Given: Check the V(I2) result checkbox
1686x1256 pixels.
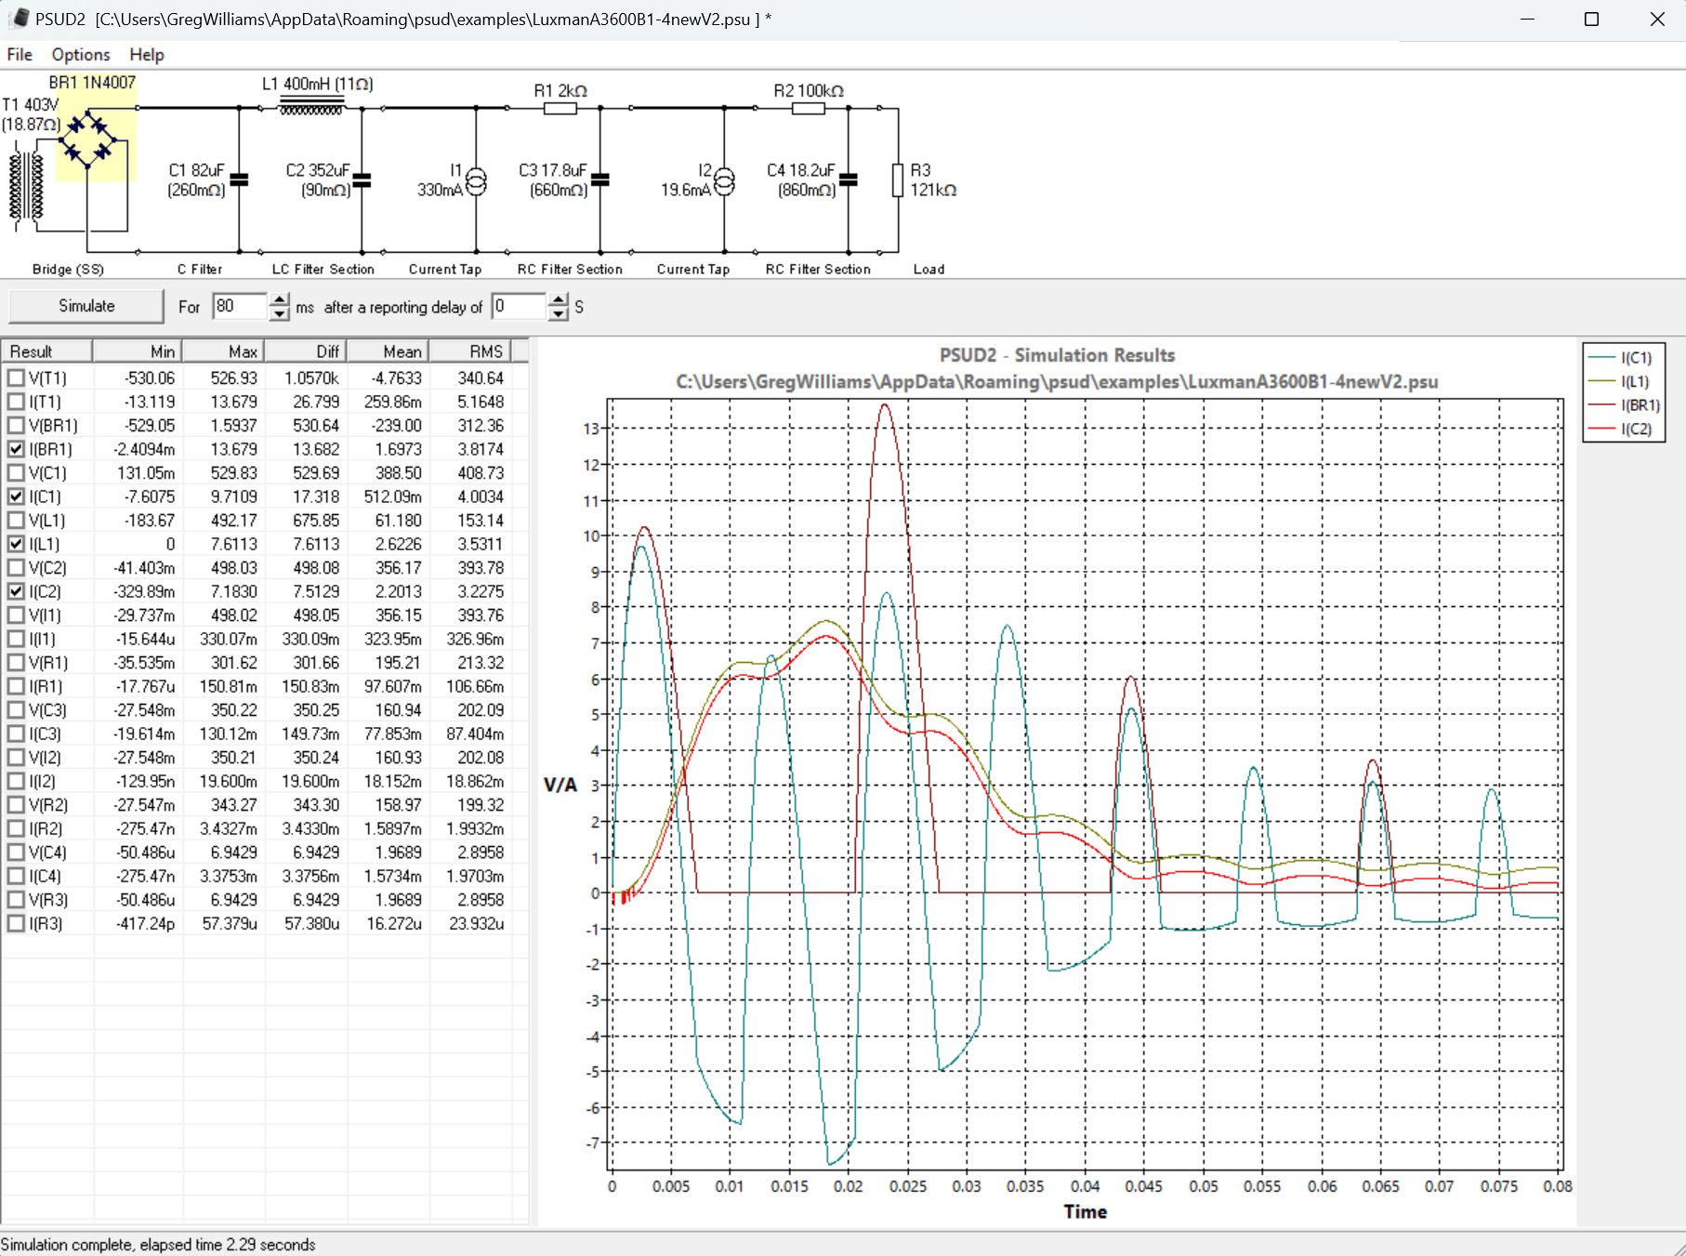Looking at the screenshot, I should pos(16,758).
